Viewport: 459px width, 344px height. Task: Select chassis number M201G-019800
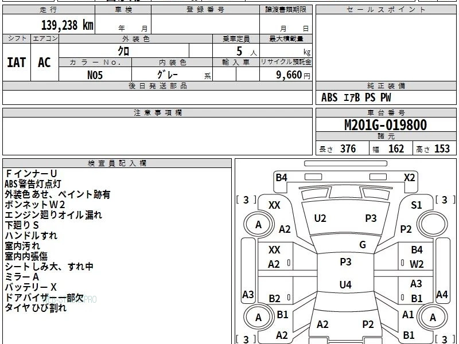pos(386,125)
